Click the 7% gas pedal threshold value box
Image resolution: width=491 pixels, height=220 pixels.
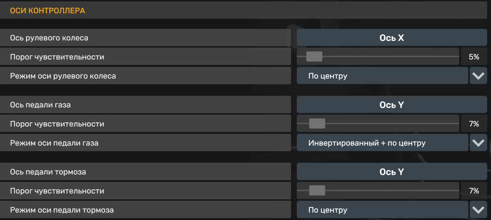pos(474,124)
